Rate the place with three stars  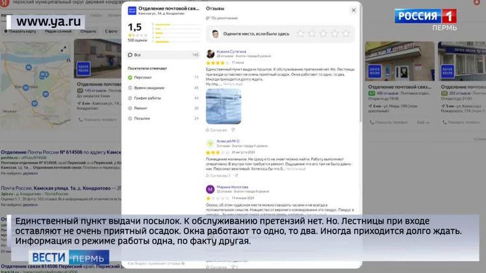tap(324, 33)
